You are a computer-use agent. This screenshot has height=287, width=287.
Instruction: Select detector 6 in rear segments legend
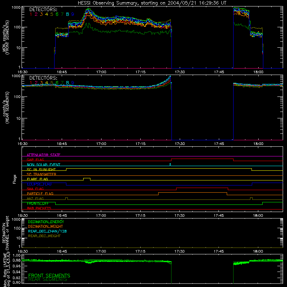pos(57,83)
